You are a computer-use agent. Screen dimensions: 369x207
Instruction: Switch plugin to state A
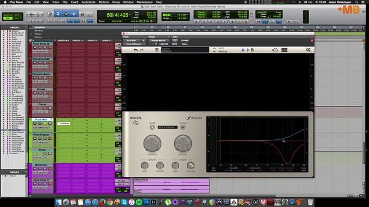pos(243,50)
